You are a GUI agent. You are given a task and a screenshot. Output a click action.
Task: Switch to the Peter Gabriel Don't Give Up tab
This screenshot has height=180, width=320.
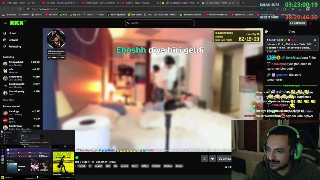click(100, 3)
